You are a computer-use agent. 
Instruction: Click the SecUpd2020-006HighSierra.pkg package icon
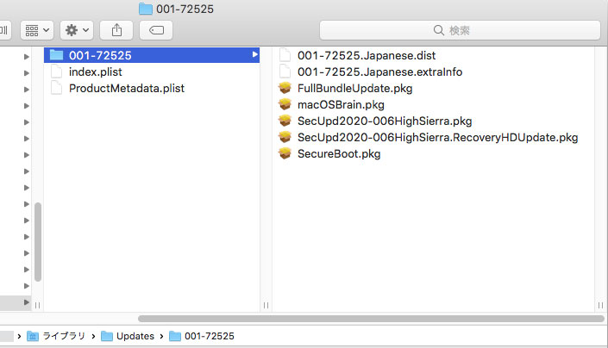click(x=285, y=121)
